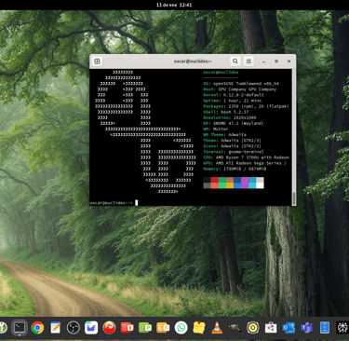Open a new tab in the terminal

pyautogui.click(x=97, y=61)
